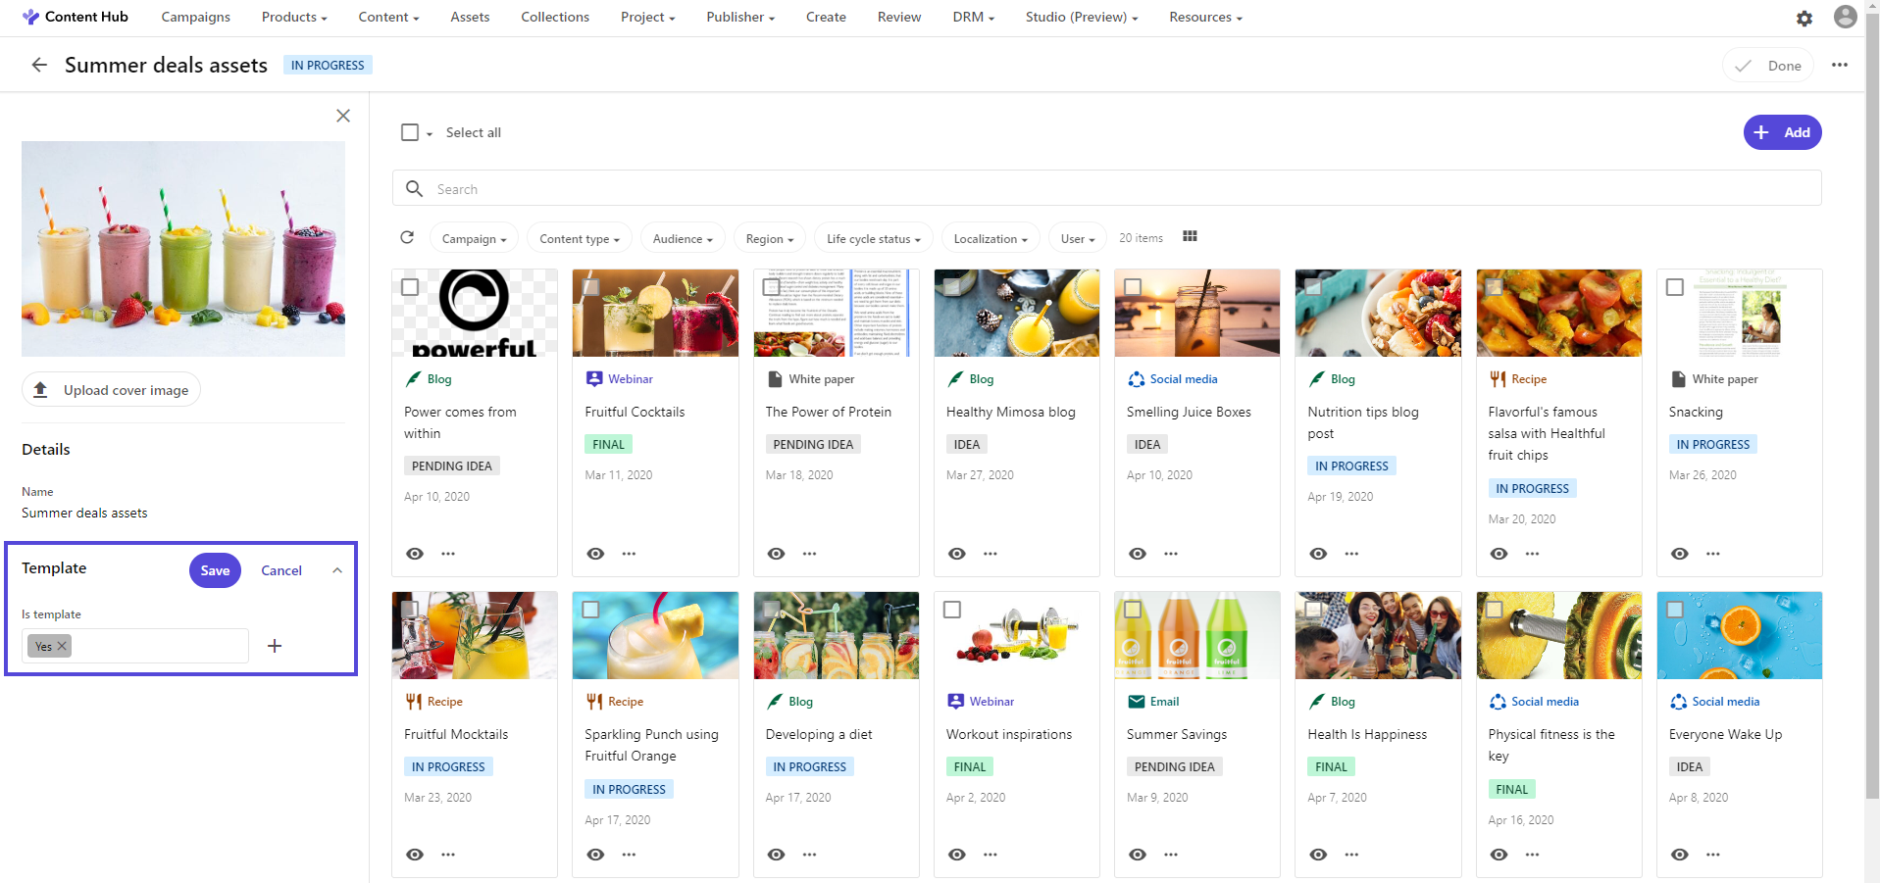The image size is (1880, 883).
Task: Select the Power comes from within checkbox
Action: [410, 287]
